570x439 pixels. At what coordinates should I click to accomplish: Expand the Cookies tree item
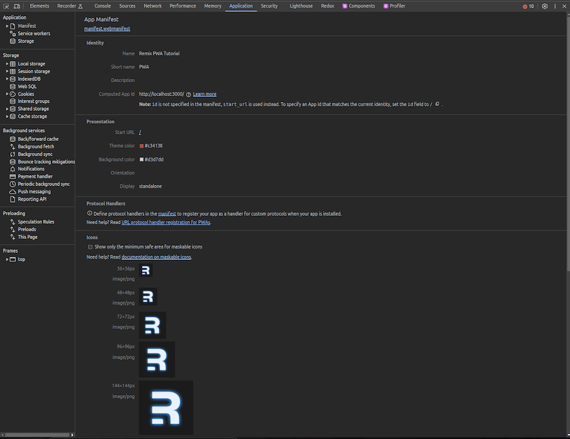pyautogui.click(x=7, y=94)
